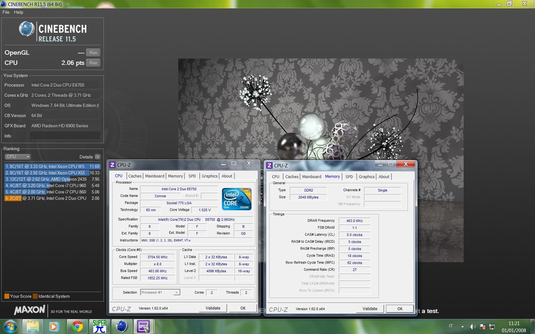Switch to Graphics tab in left CPU-Z

pyautogui.click(x=210, y=176)
